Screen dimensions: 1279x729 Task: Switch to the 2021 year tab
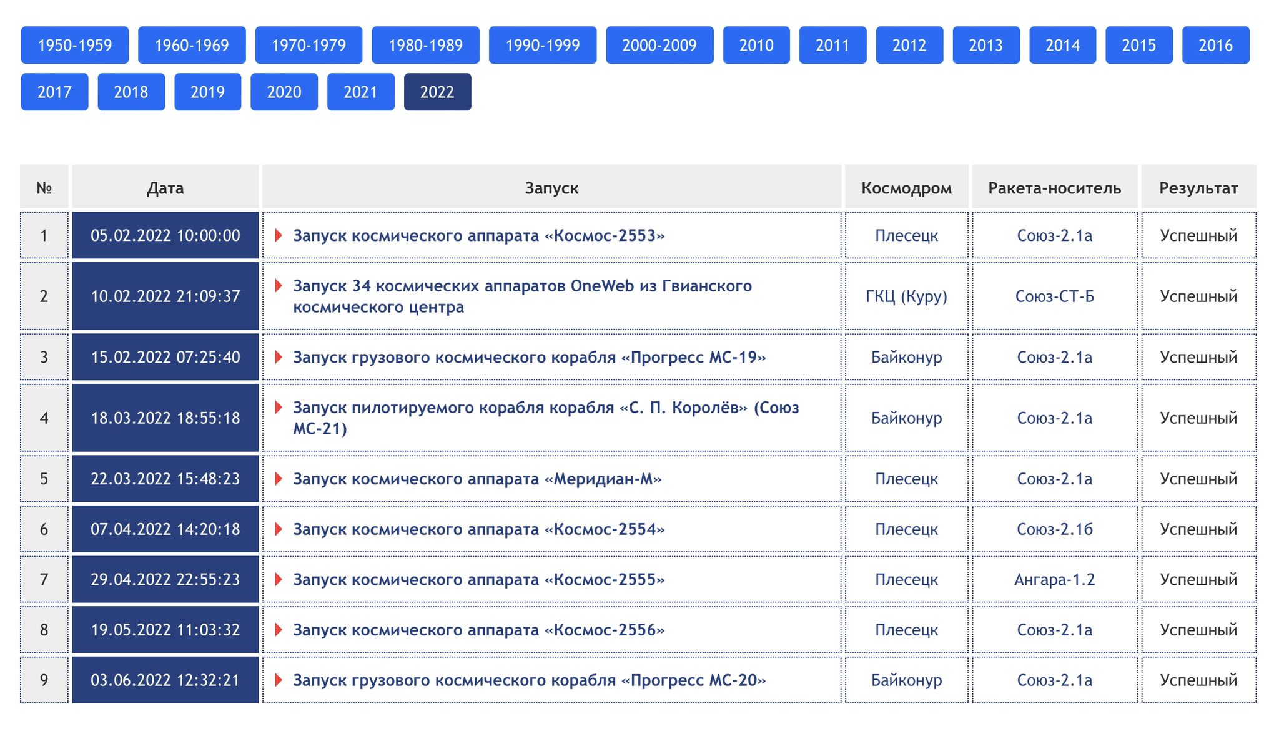[360, 92]
